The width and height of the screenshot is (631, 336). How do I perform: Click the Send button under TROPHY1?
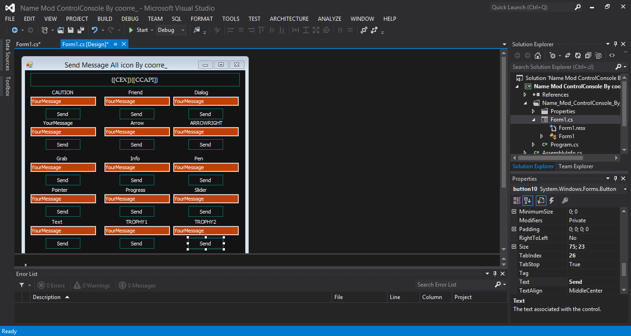pyautogui.click(x=137, y=244)
